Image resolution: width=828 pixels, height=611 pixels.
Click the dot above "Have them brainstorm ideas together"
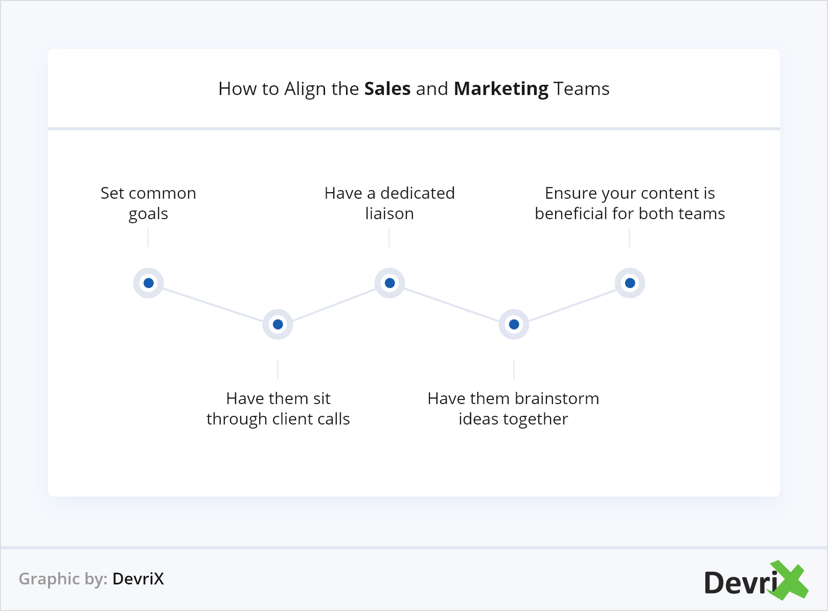(x=514, y=324)
